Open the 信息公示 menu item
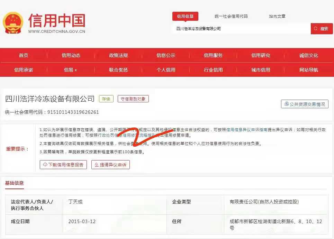 pyautogui.click(x=166, y=55)
